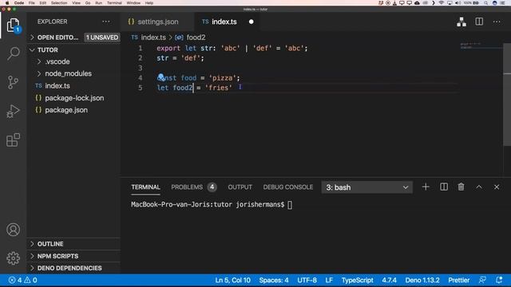Click the Explorer more actions ellipsis
511x287 pixels.
click(106, 22)
